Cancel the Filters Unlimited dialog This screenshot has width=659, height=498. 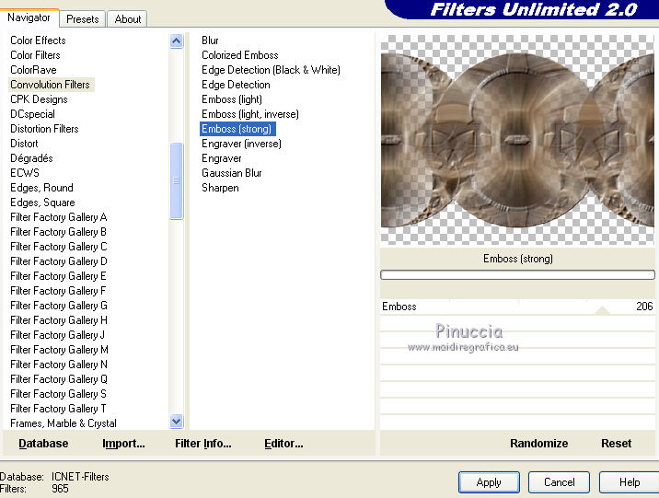559,482
